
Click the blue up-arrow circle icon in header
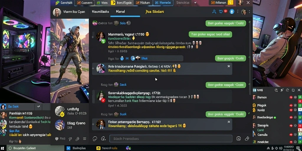coord(232,12)
